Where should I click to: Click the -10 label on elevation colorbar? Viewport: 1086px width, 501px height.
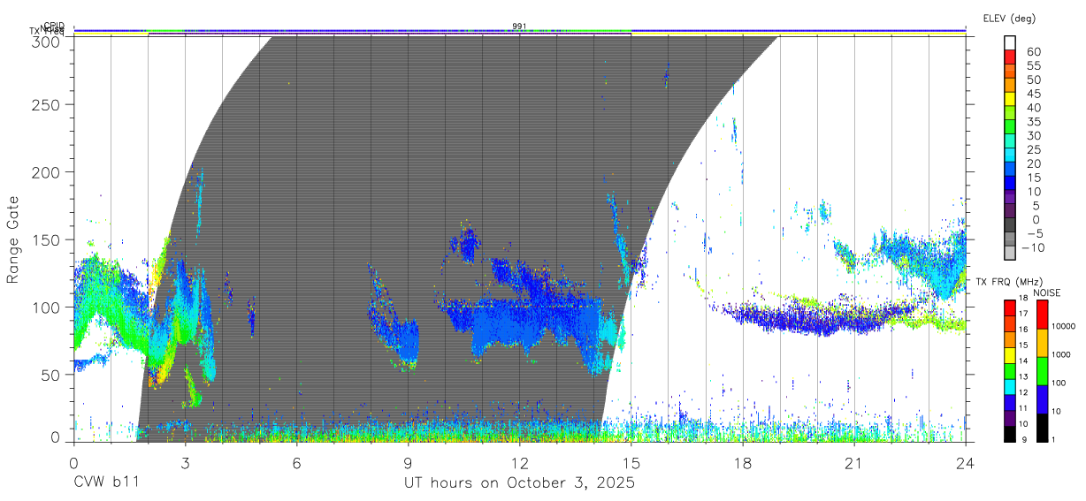(x=1032, y=247)
